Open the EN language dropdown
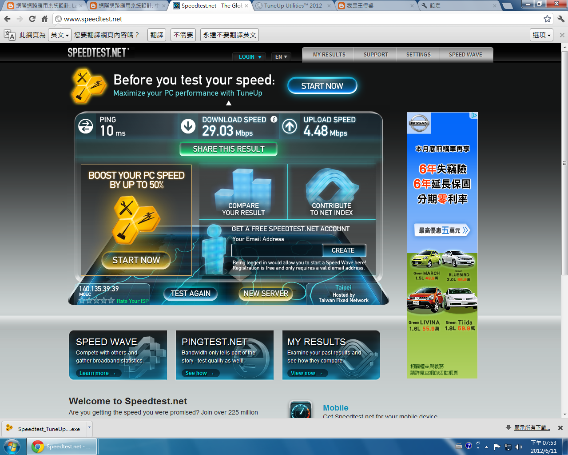This screenshot has width=568, height=455. click(x=281, y=56)
